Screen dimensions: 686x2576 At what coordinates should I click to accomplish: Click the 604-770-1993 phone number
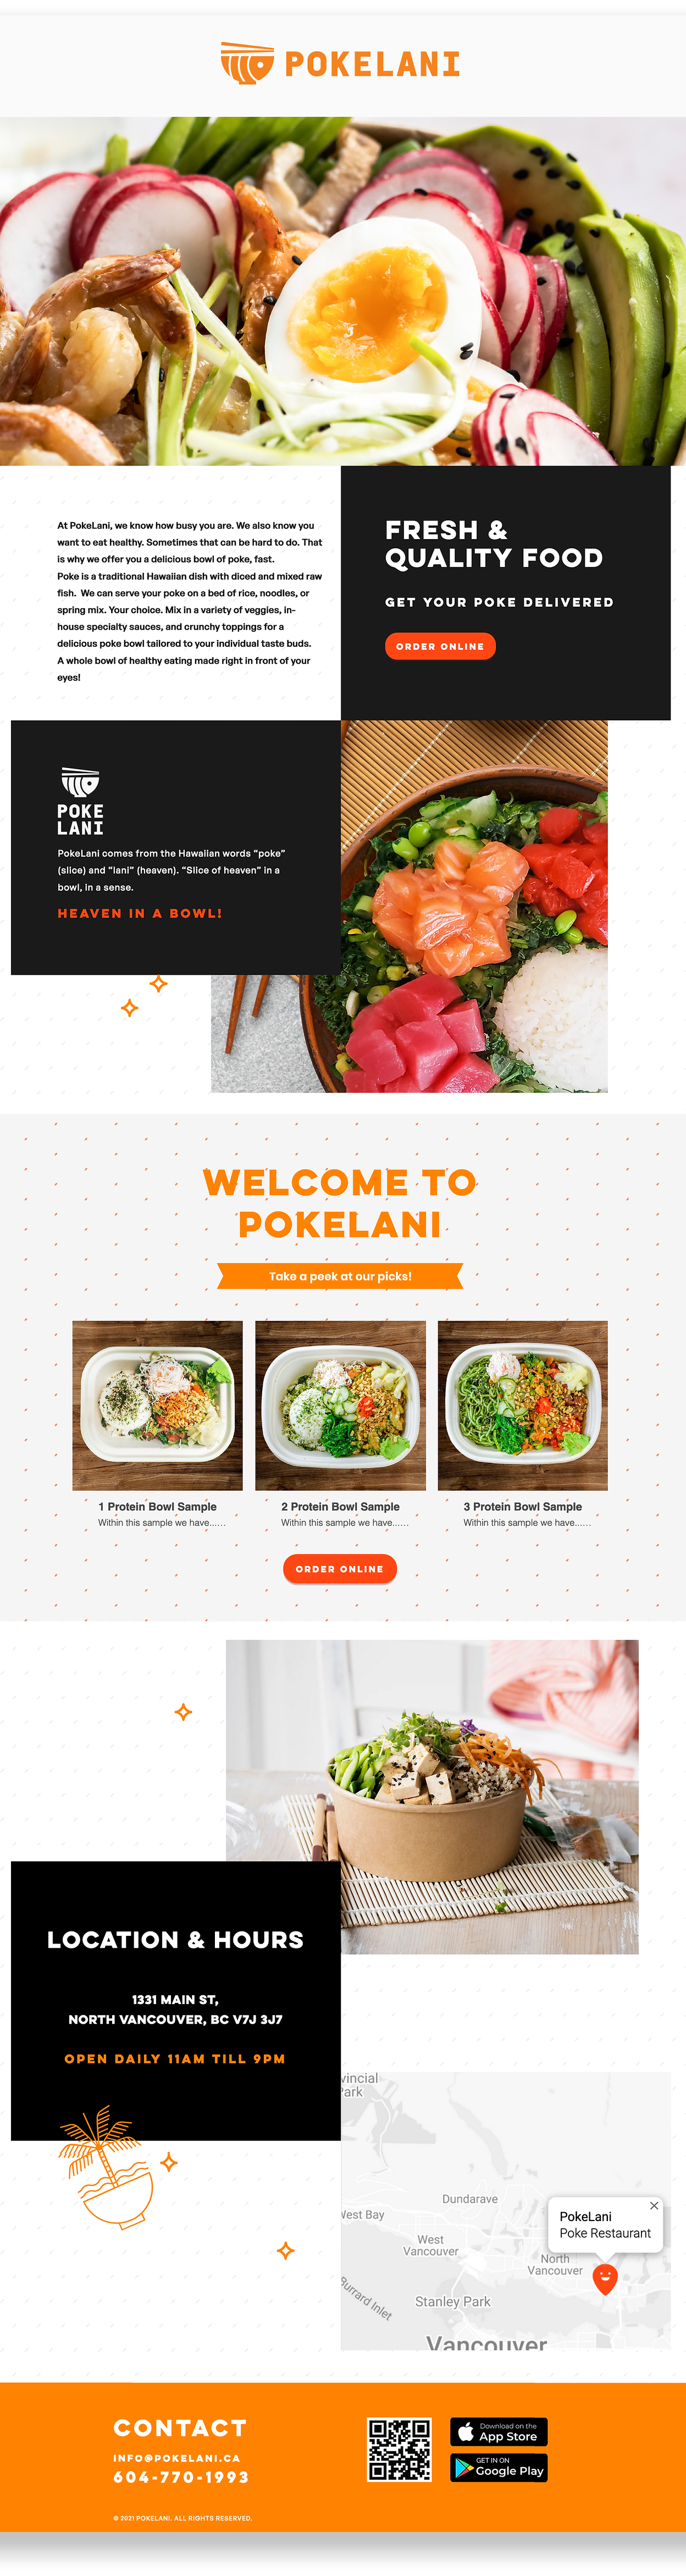pos(181,2477)
